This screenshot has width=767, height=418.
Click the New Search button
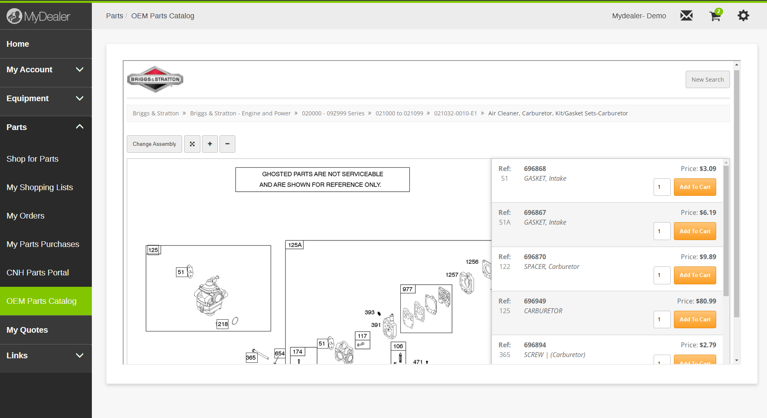707,80
